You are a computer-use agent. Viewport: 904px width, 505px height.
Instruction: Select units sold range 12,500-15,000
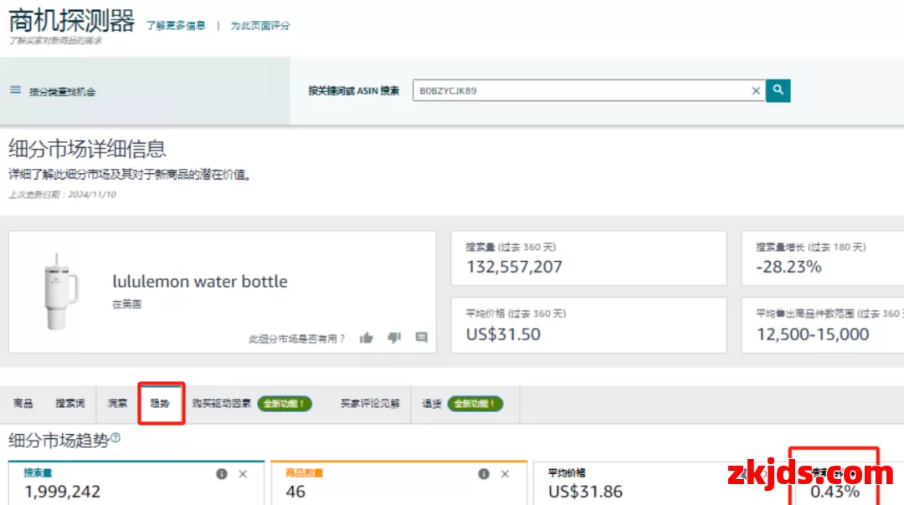812,334
